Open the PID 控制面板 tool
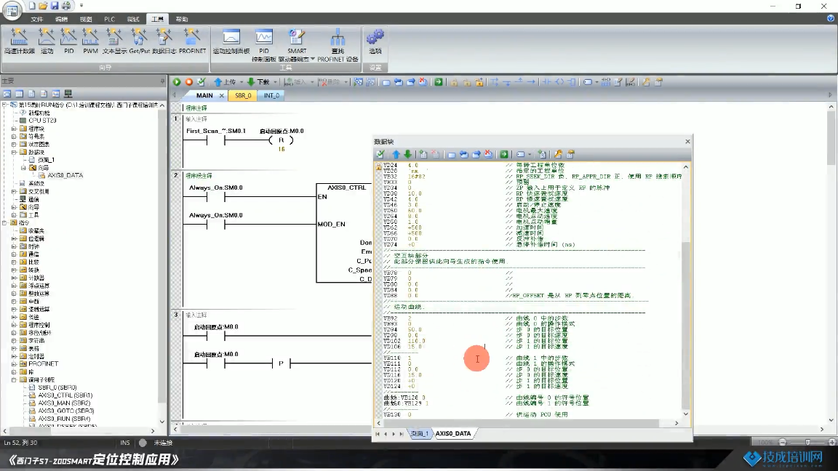Screen dimensions: 838x471 [x=264, y=45]
